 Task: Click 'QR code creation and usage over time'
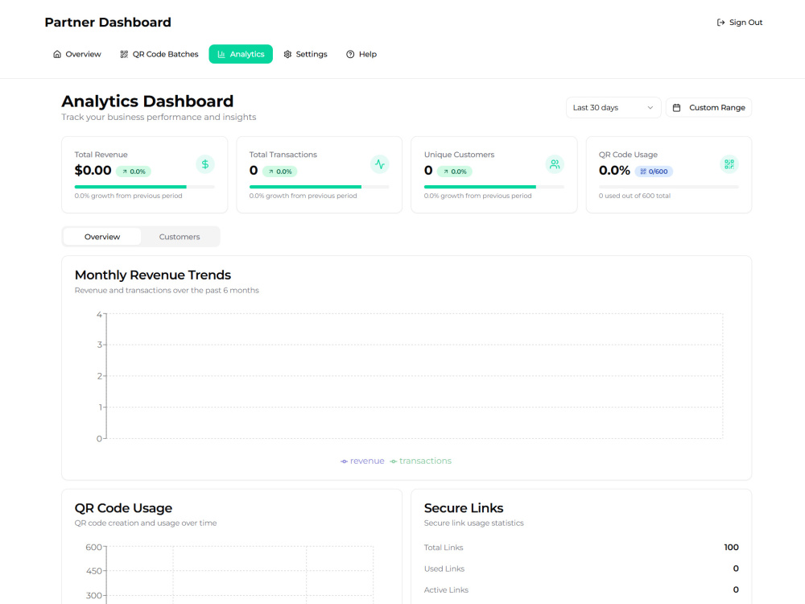146,523
